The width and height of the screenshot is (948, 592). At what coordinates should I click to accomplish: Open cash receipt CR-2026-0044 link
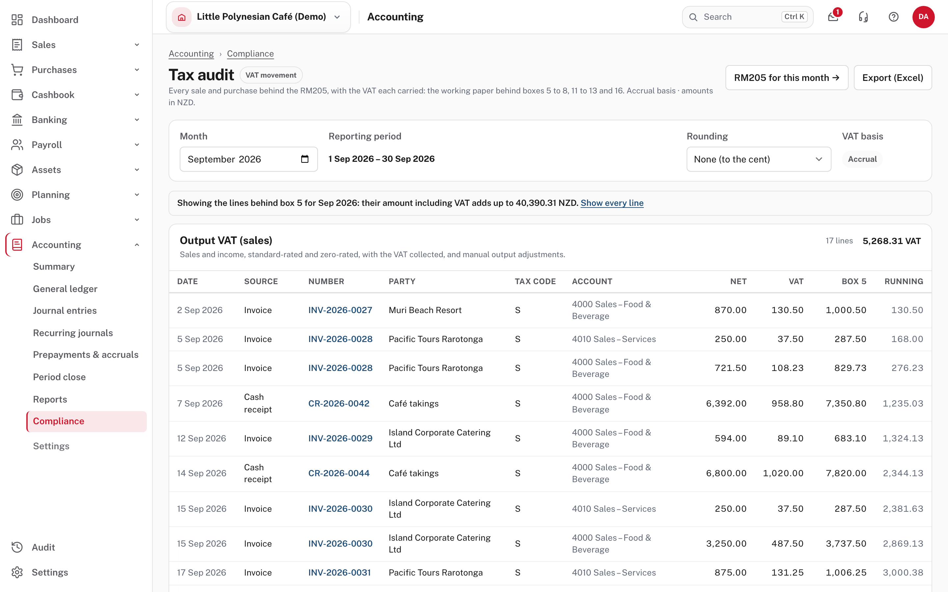click(339, 473)
